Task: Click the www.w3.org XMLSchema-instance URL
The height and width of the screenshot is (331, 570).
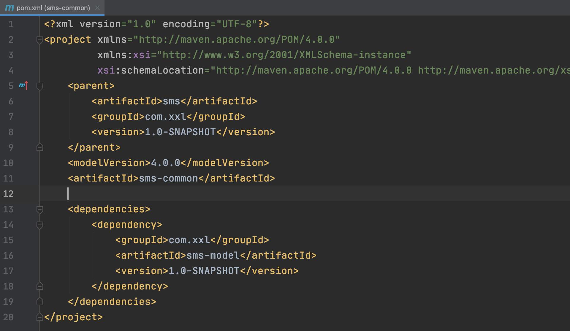Action: [284, 55]
